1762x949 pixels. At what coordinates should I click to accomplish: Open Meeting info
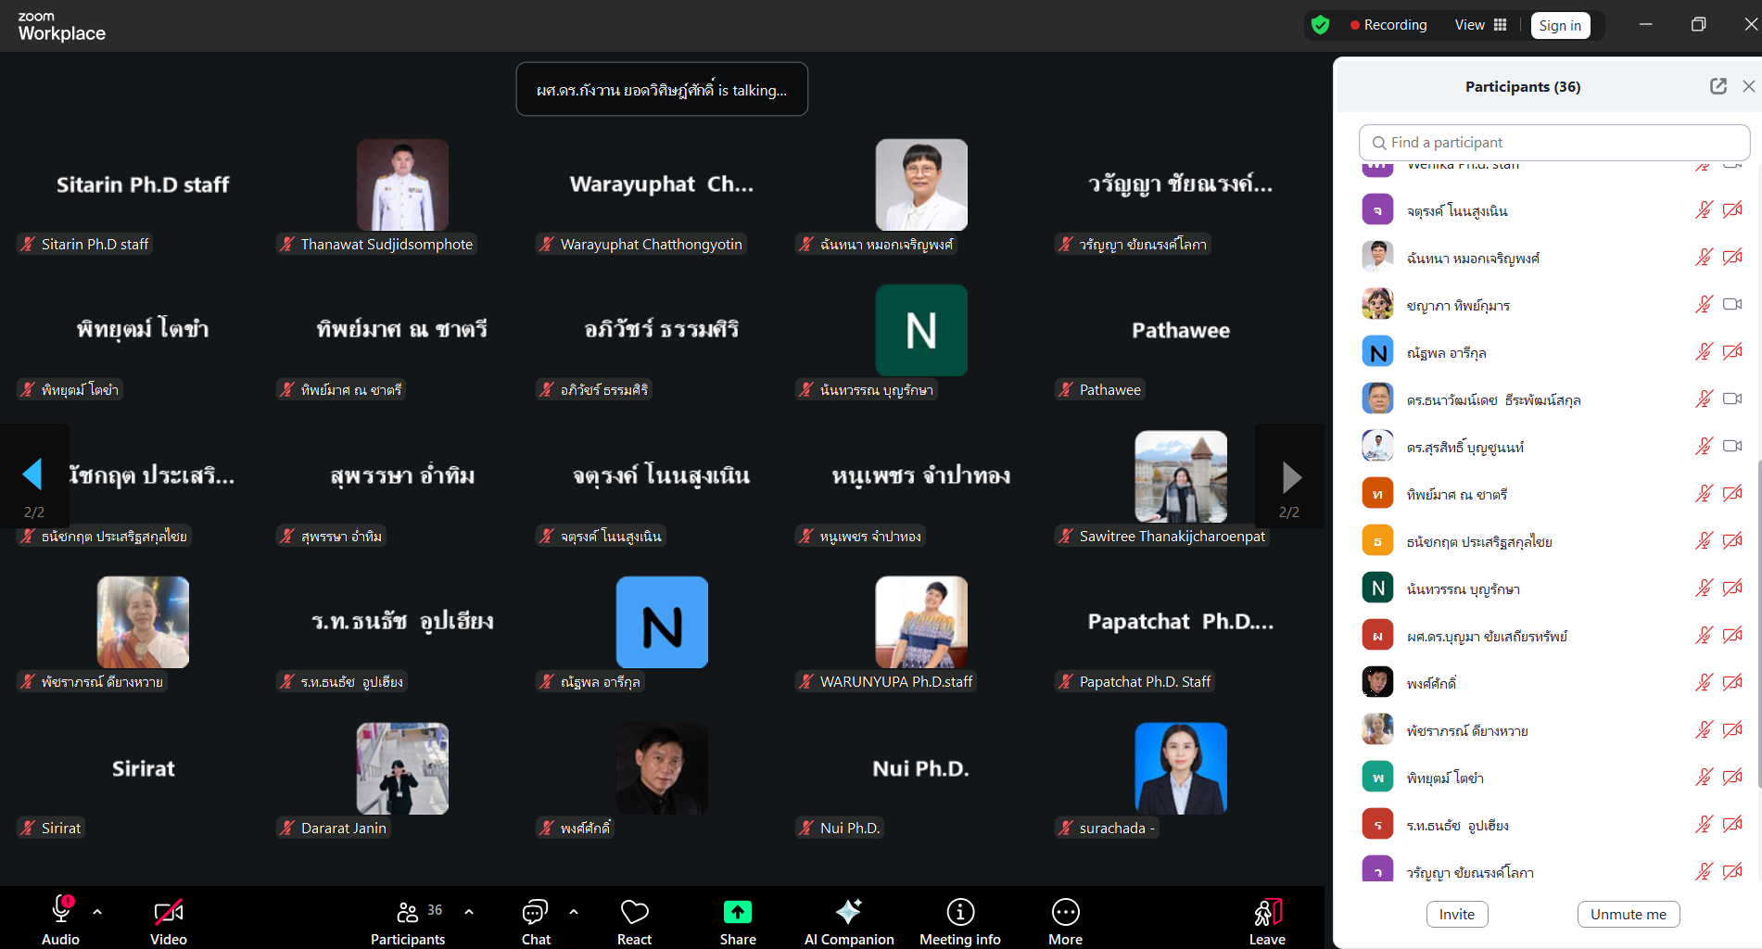click(959, 921)
